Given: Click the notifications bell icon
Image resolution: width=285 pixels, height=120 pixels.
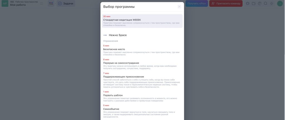Looking at the screenshot, I should [248, 4].
